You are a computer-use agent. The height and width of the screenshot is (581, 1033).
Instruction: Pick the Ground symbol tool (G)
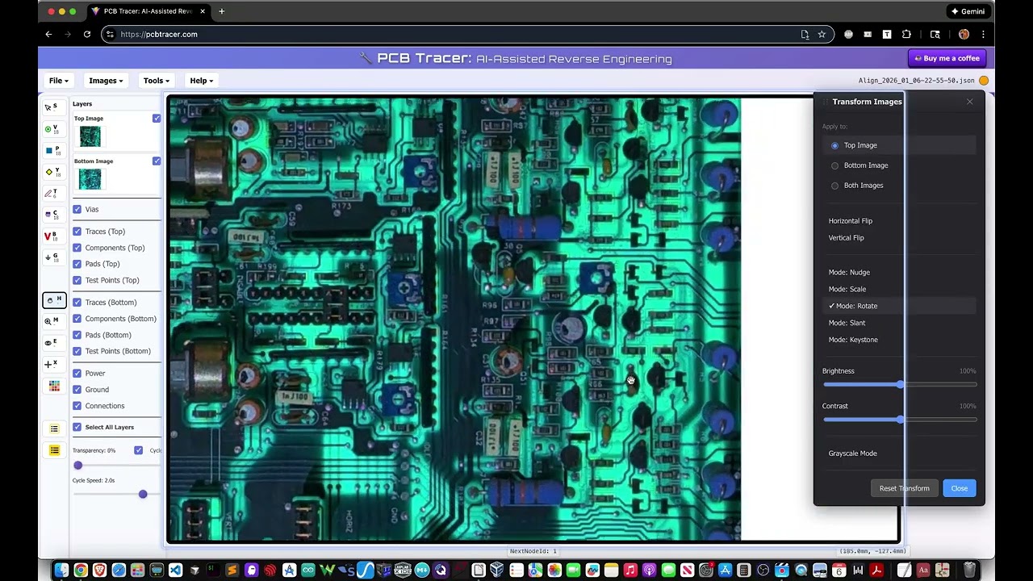[x=53, y=257]
